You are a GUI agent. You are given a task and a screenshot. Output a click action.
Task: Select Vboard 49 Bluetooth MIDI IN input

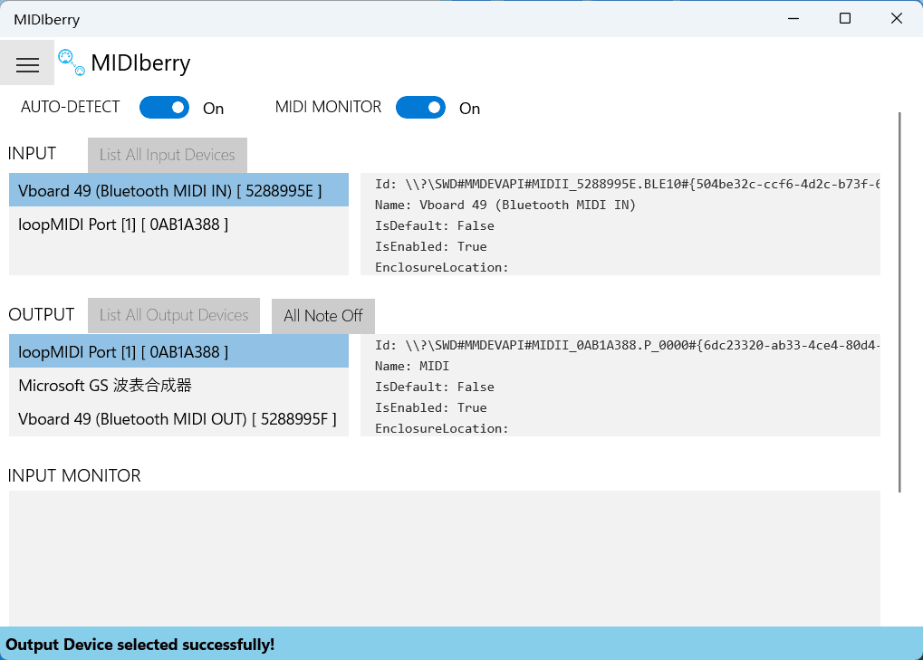click(178, 190)
